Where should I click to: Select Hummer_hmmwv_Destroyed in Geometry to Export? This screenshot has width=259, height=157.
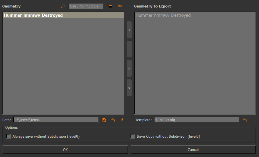[163, 15]
